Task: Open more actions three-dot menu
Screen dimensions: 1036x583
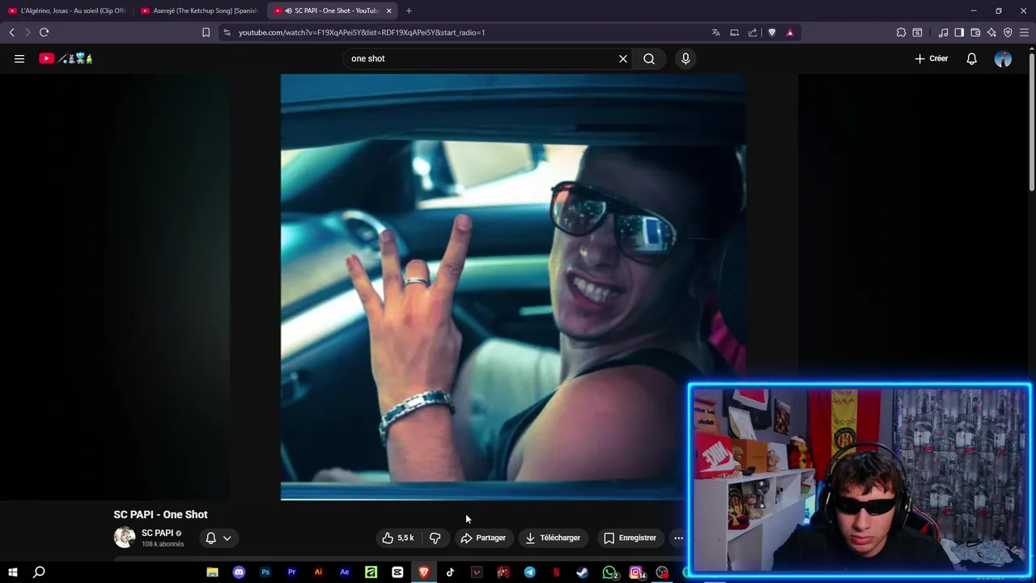Action: pyautogui.click(x=678, y=538)
